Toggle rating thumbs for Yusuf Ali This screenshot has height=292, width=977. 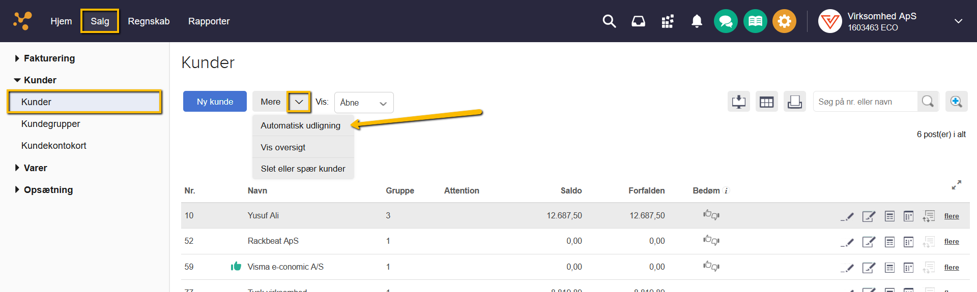[711, 215]
